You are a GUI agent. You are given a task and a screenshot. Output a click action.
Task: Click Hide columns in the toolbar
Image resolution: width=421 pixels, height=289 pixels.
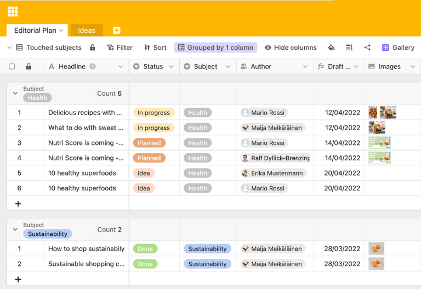tap(291, 48)
